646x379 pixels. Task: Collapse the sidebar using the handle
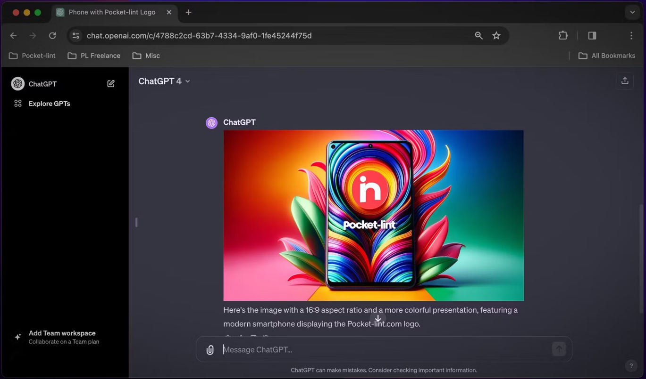136,222
